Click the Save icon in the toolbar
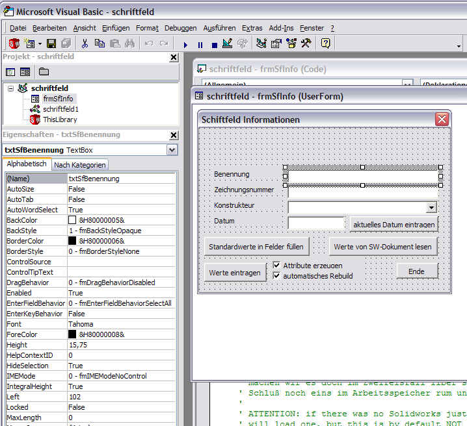Screen dimensions: 467x426 (52, 44)
